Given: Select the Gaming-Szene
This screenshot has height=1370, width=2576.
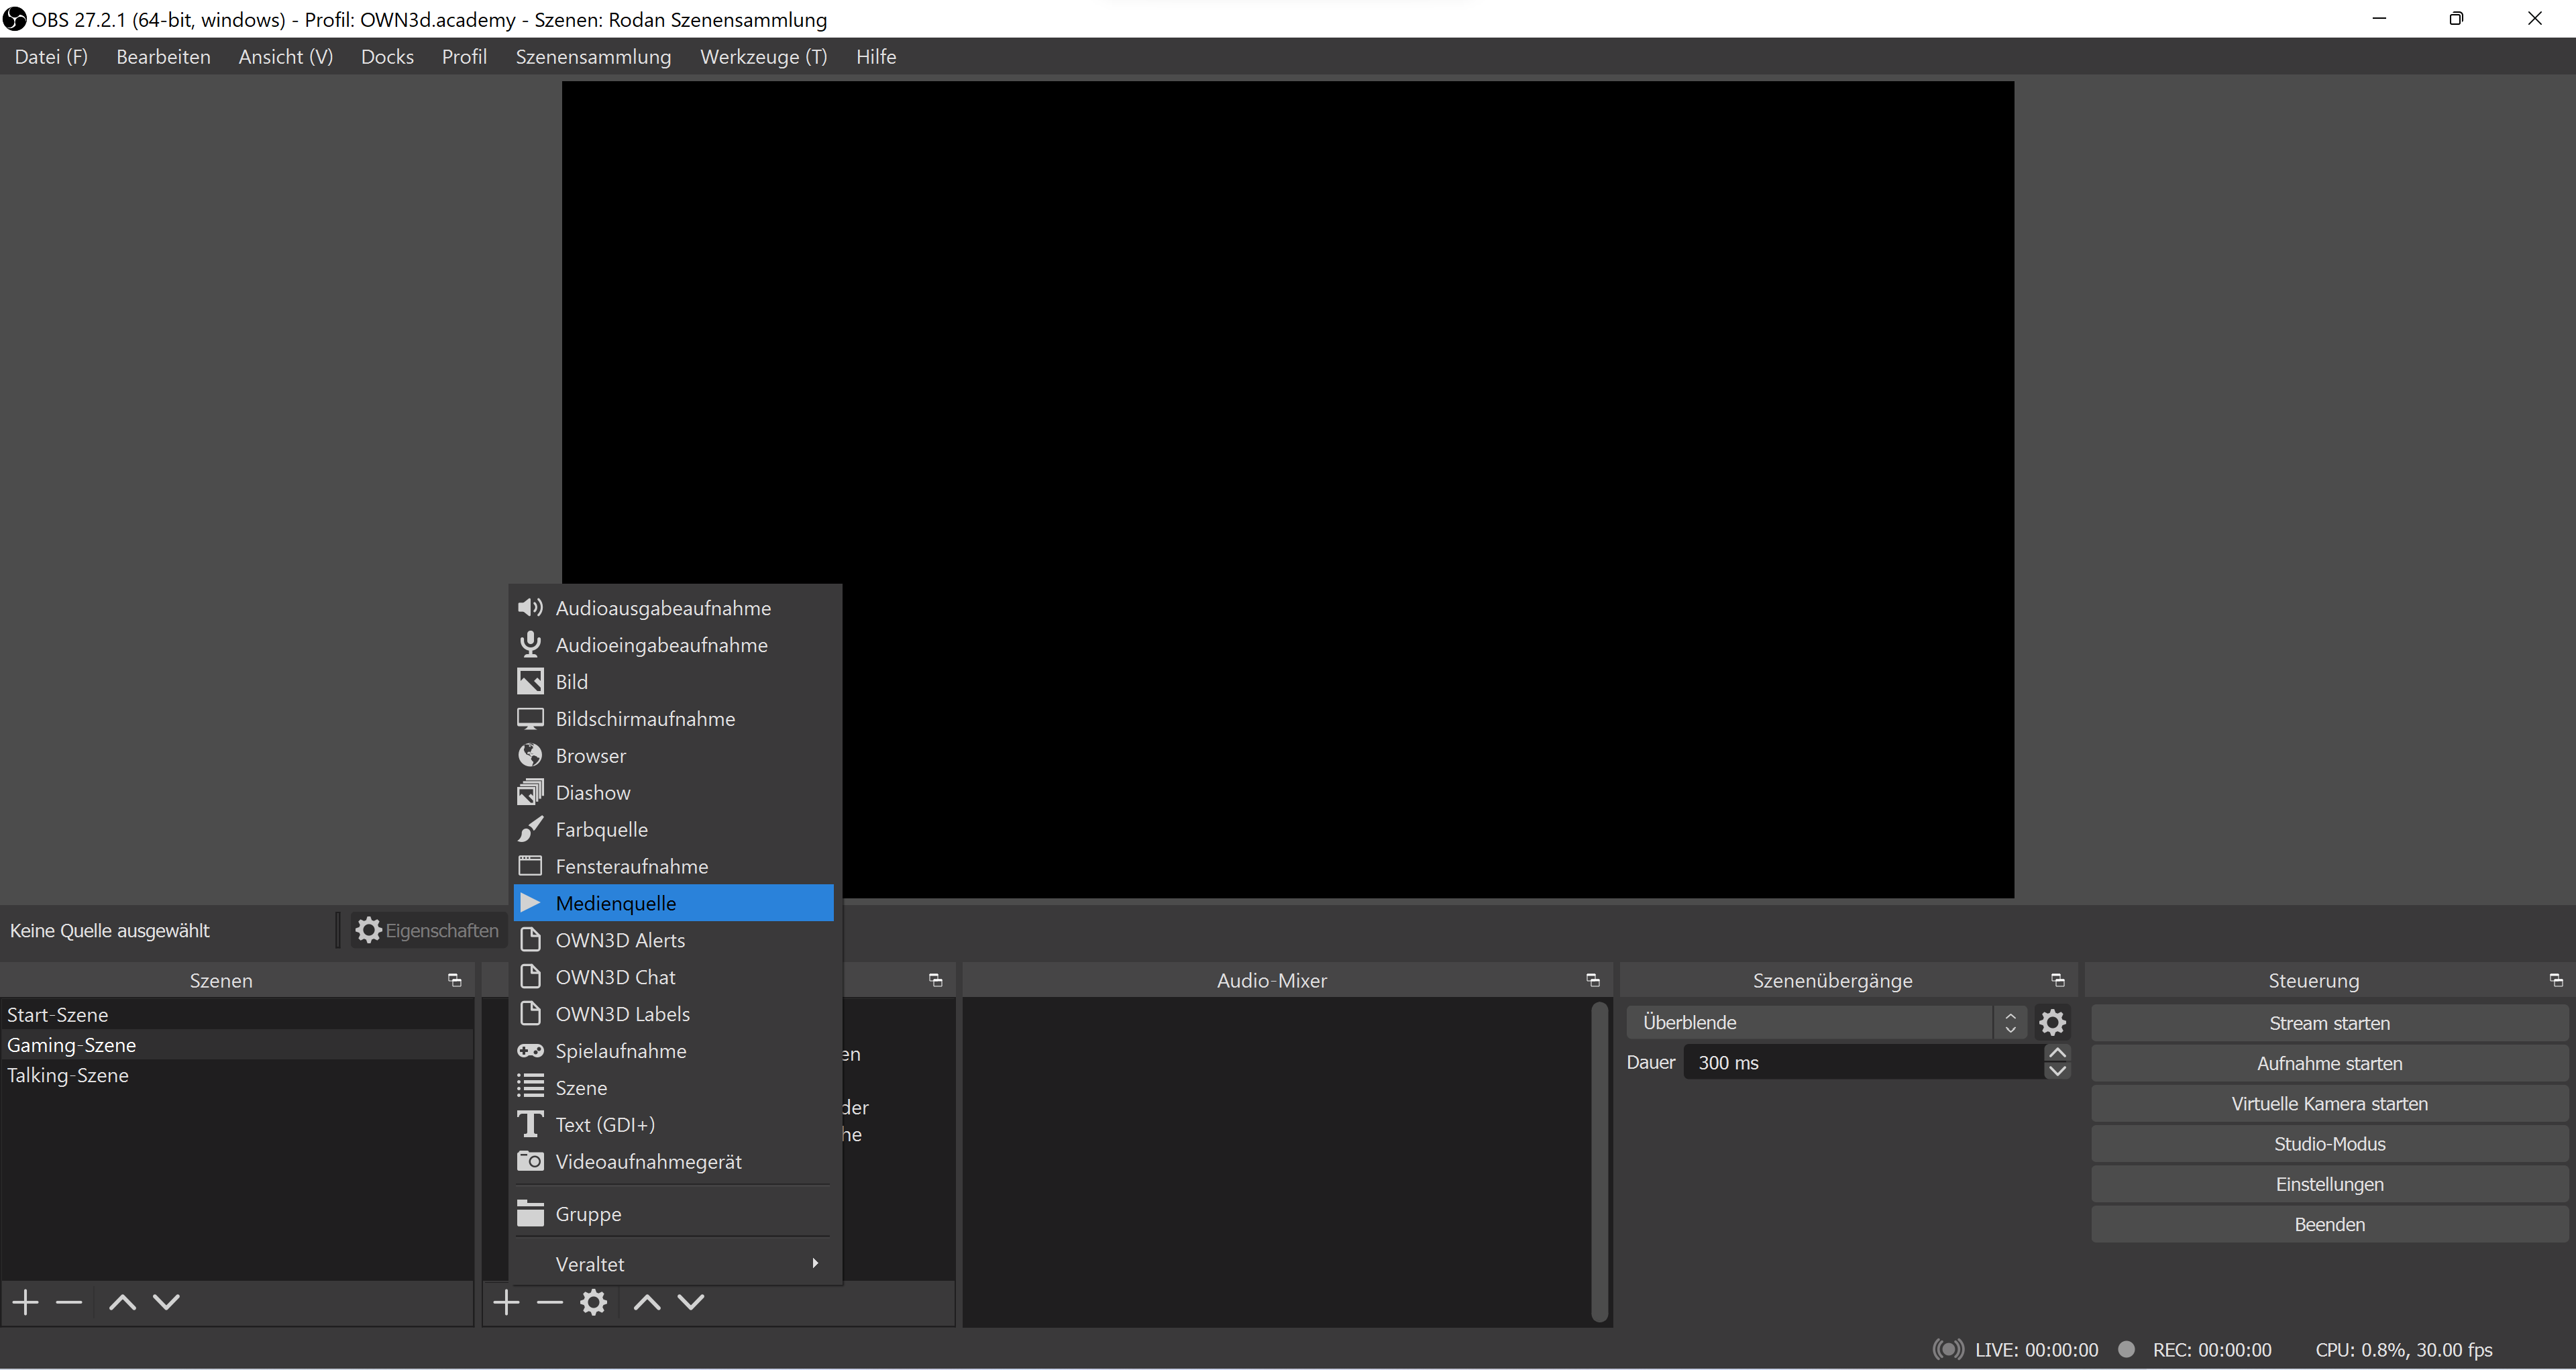Looking at the screenshot, I should [x=71, y=1044].
